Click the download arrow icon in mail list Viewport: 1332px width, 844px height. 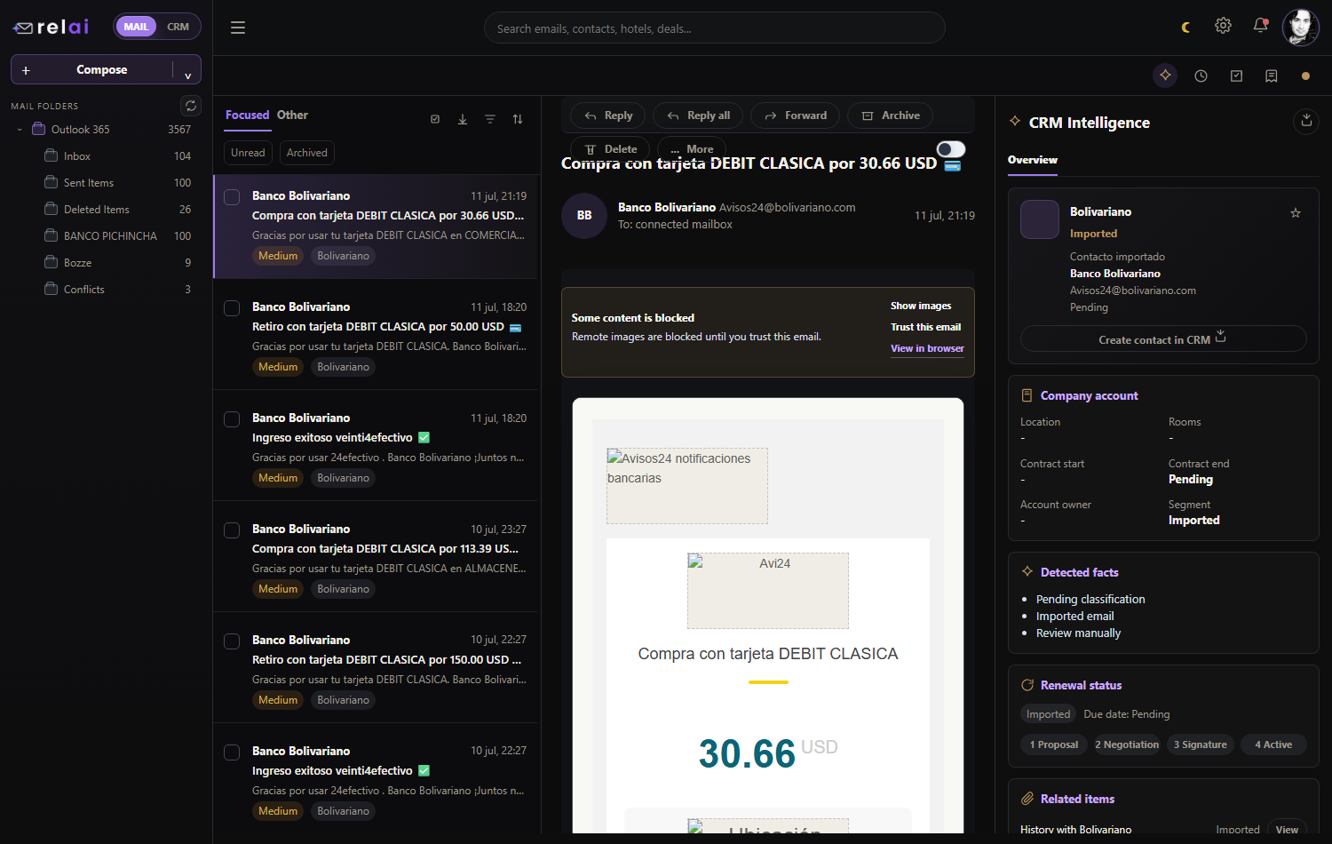tap(463, 119)
